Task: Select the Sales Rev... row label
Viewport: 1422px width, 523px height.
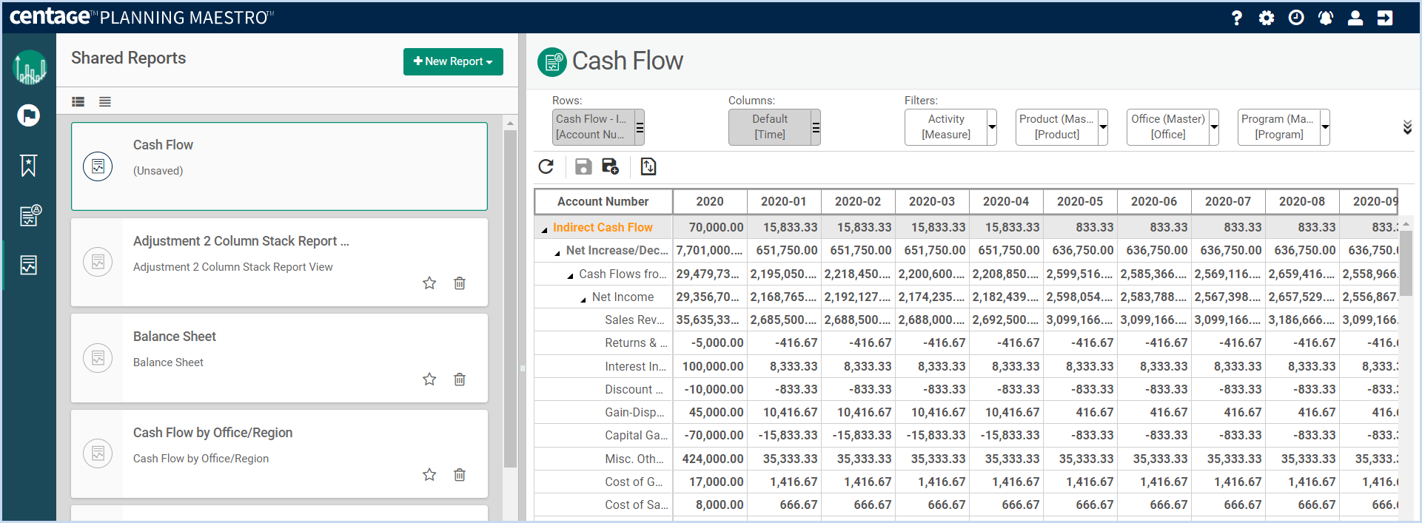Action: (634, 320)
